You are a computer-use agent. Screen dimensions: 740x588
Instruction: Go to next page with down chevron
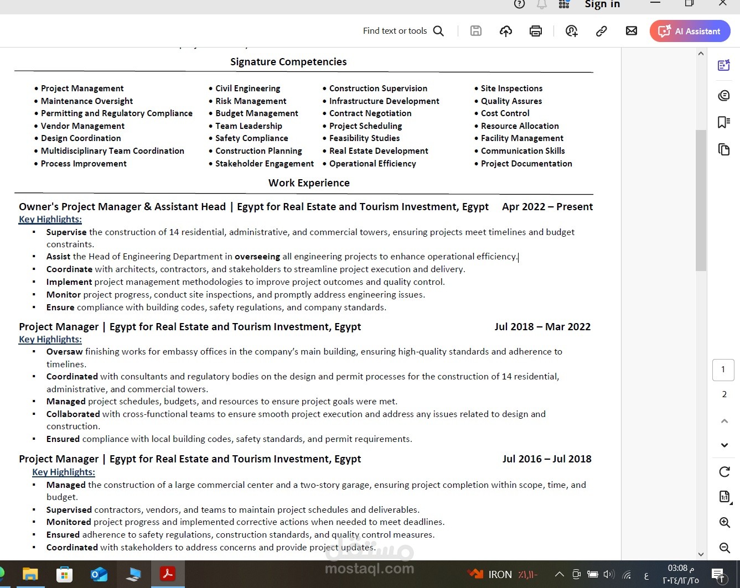[x=724, y=445]
